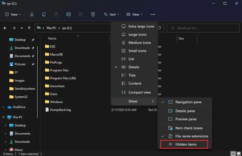Go up one folder level arrow

pos(29,28)
